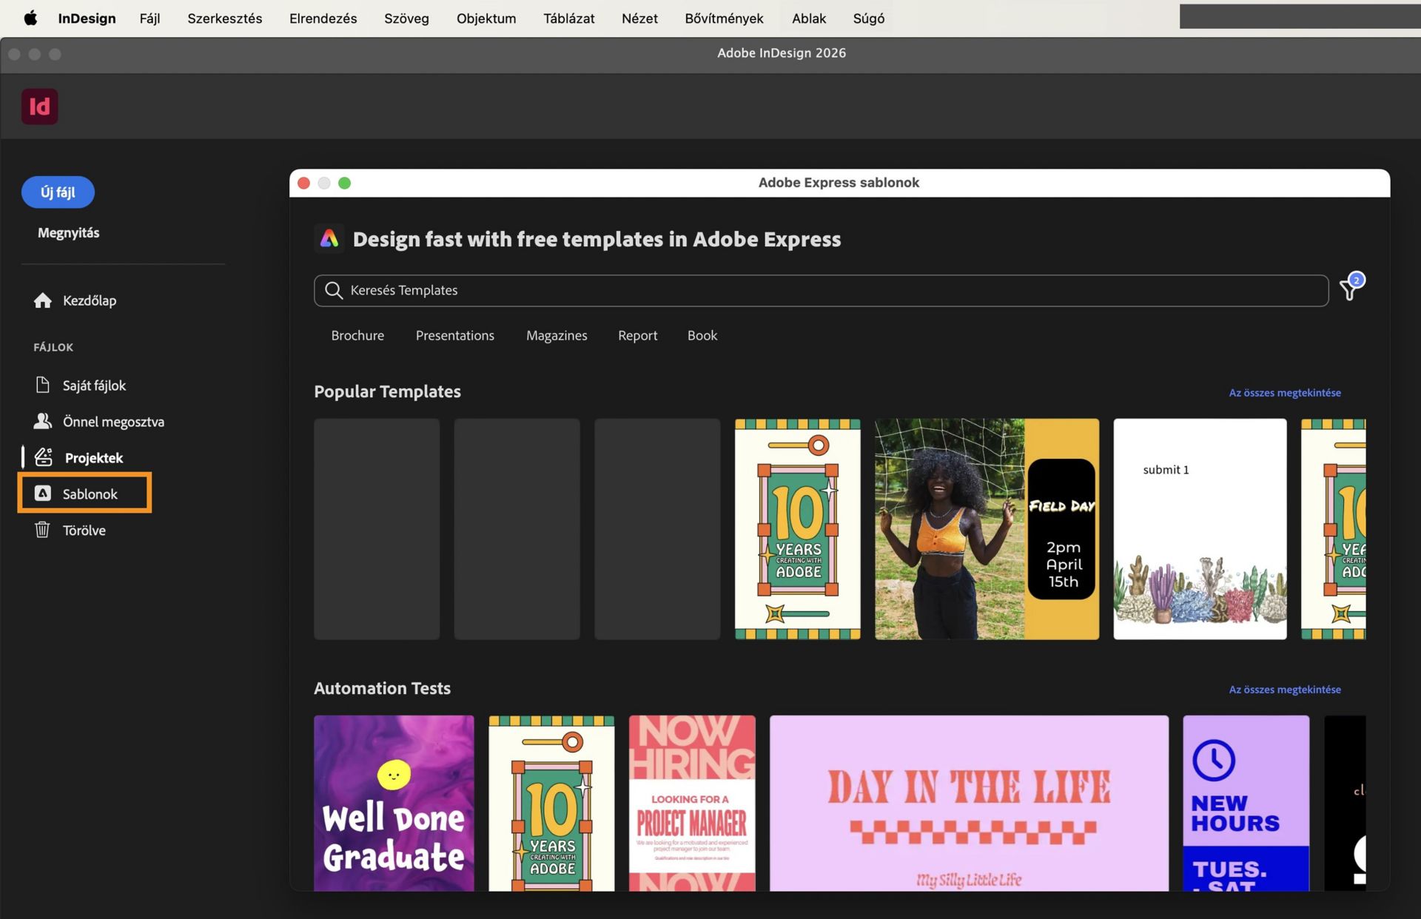Open the Objektum menu
1421x919 pixels.
coord(486,18)
